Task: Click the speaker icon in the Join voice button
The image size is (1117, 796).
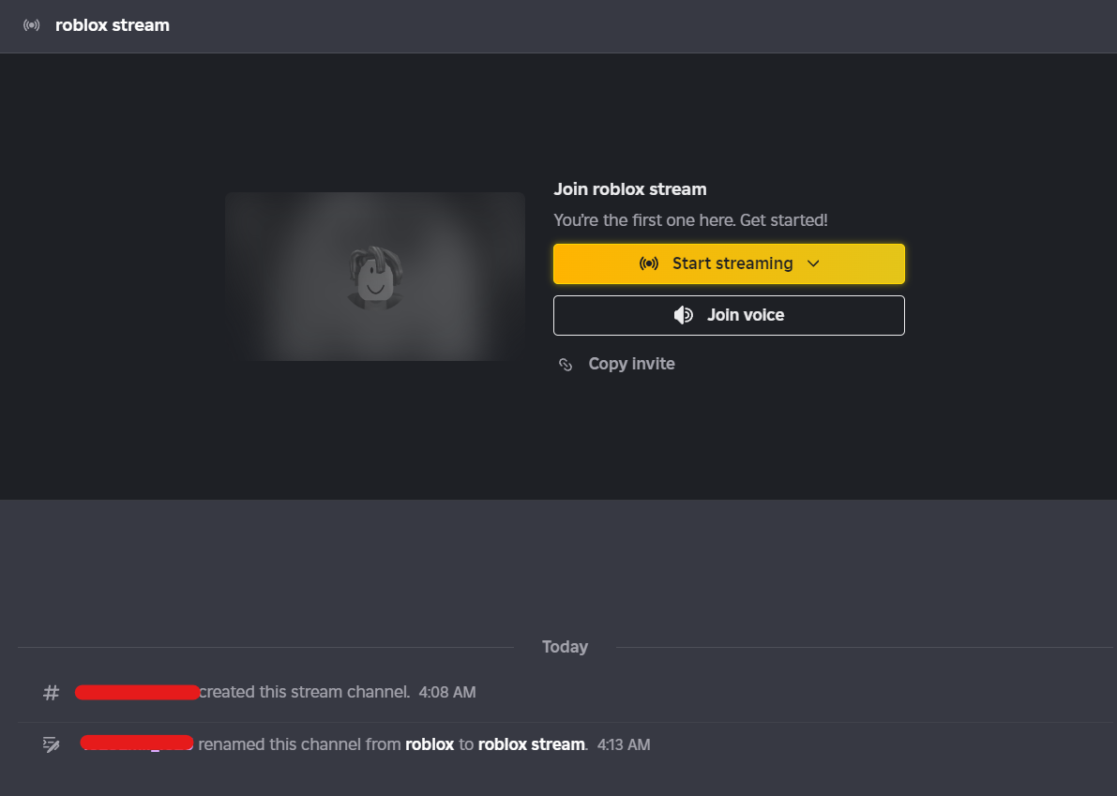Action: [684, 315]
